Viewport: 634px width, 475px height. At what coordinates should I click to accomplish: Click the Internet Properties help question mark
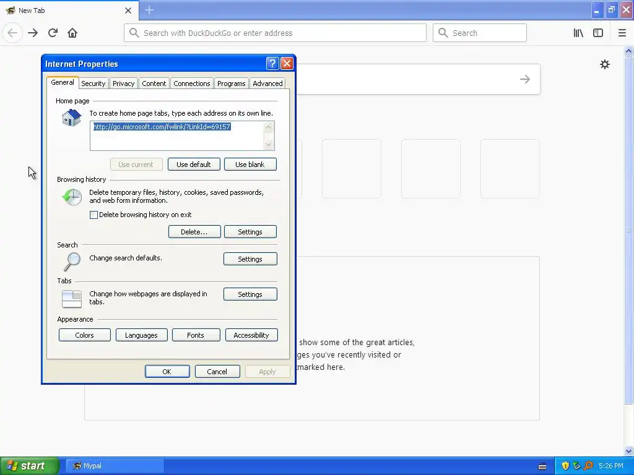(272, 64)
